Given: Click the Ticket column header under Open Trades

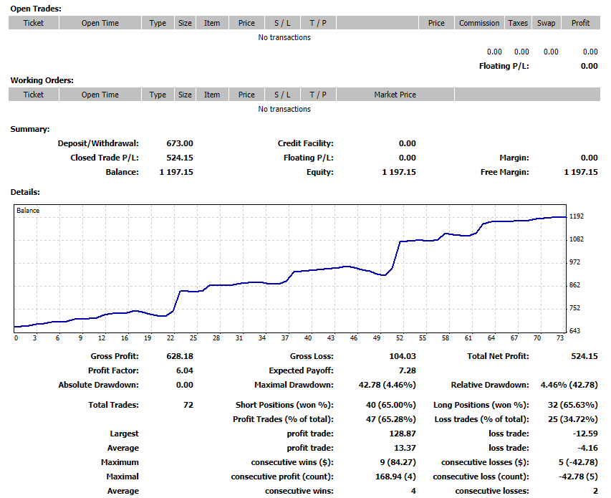Looking at the screenshot, I should tap(34, 23).
